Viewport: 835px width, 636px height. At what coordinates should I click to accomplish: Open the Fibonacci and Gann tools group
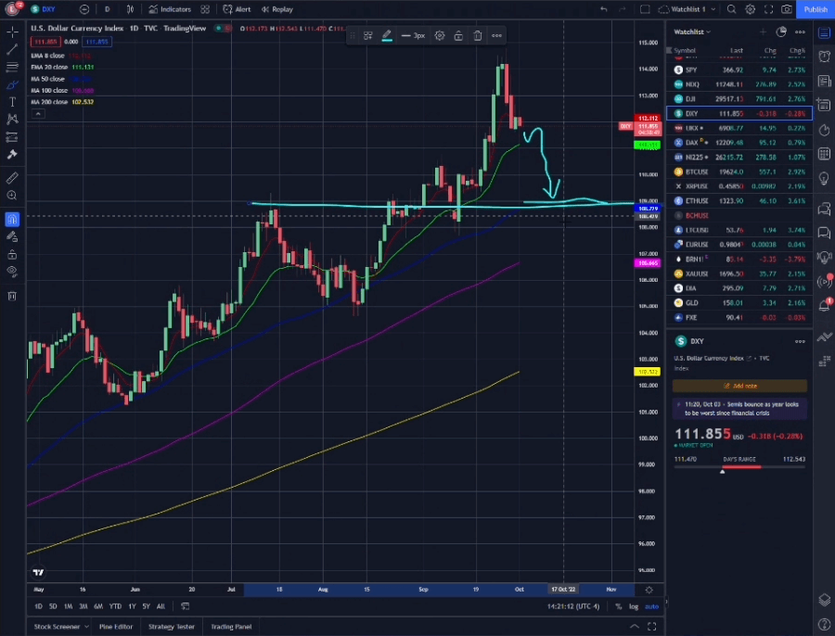pos(12,67)
